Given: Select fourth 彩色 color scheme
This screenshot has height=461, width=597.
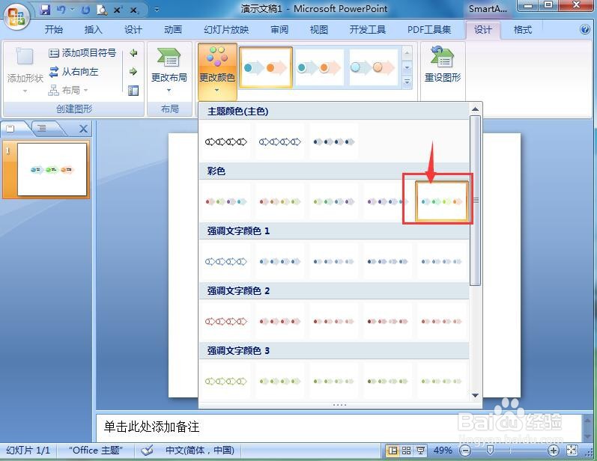Looking at the screenshot, I should pos(388,201).
